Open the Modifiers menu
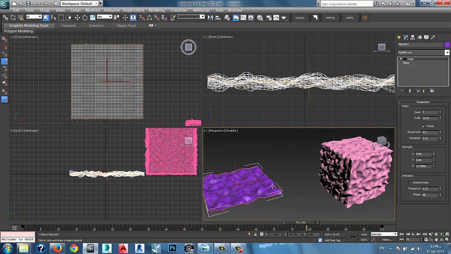The height and width of the screenshot is (254, 451). [93, 10]
